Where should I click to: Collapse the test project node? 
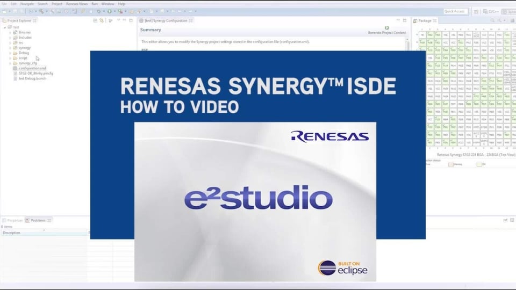(x=4, y=27)
